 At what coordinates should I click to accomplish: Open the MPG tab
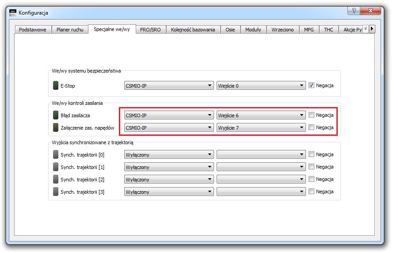(x=309, y=30)
